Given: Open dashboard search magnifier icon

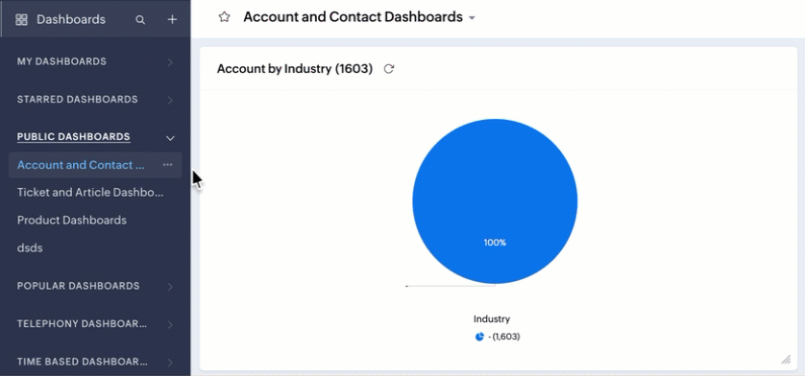Looking at the screenshot, I should click(140, 20).
